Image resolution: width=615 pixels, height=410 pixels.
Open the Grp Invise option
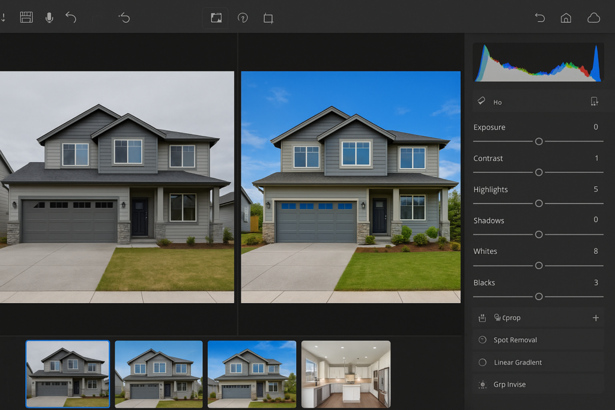509,385
